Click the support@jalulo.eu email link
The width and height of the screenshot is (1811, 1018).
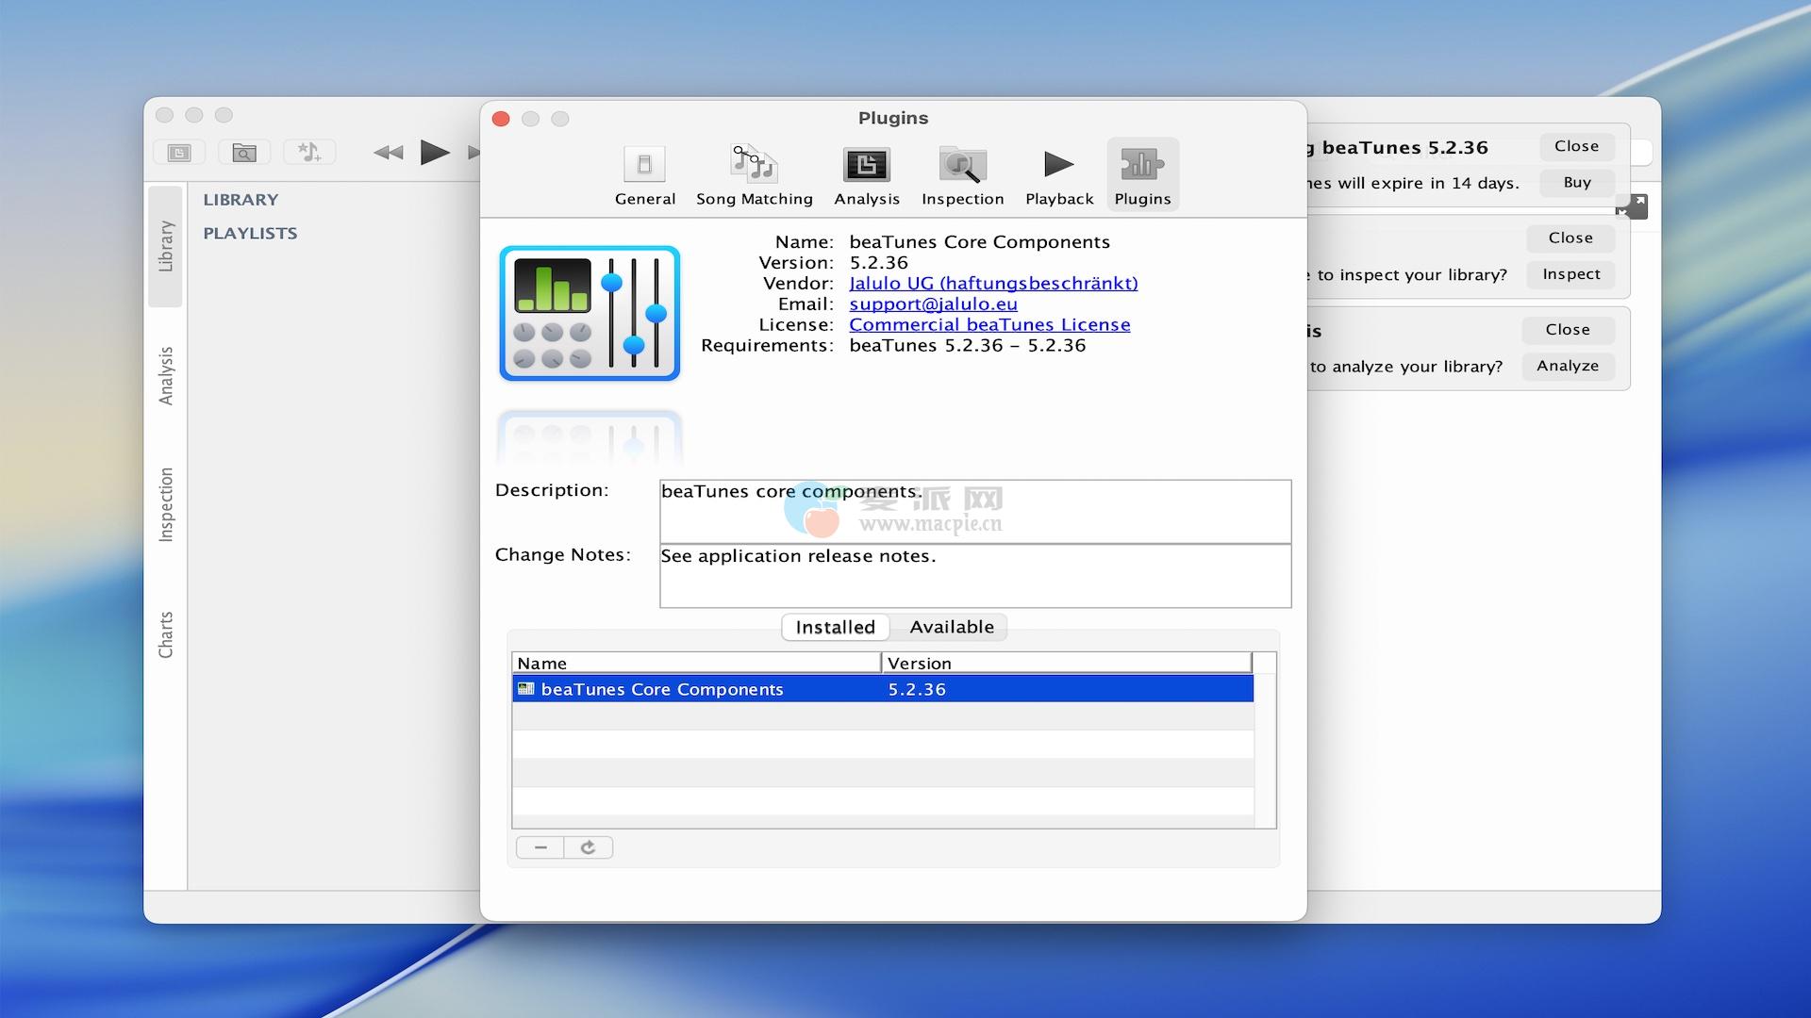(932, 304)
